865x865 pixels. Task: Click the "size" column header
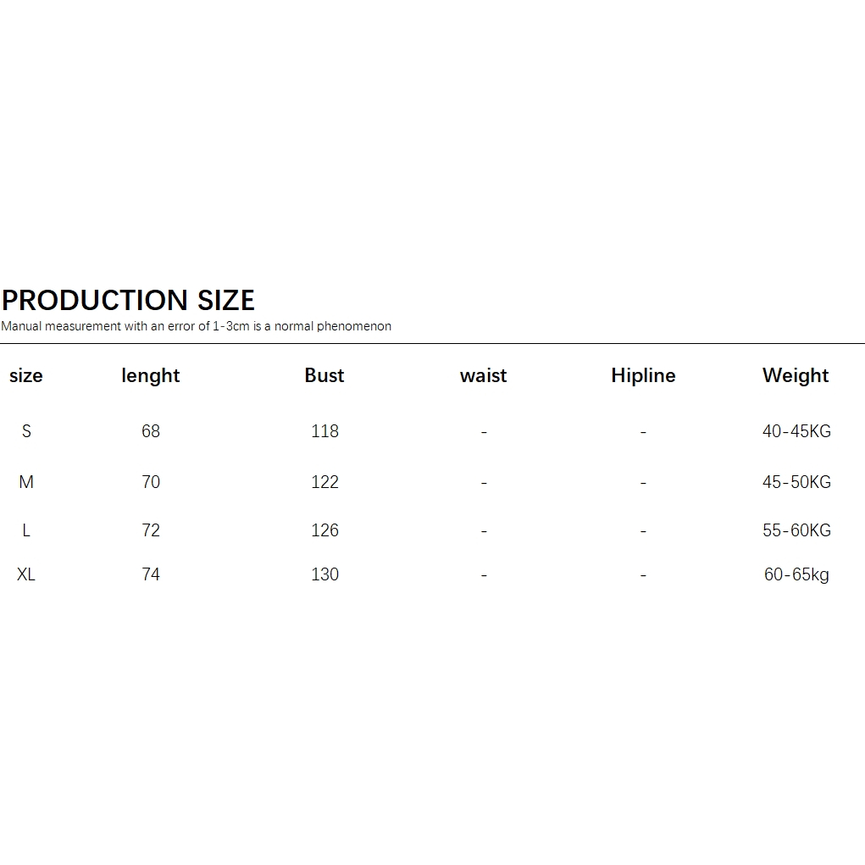coord(26,376)
